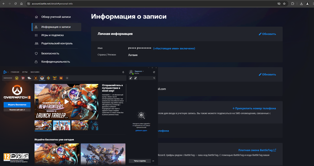Select Overwatch icon in favorites bar
The width and height of the screenshot is (314, 166).
(x=42, y=78)
